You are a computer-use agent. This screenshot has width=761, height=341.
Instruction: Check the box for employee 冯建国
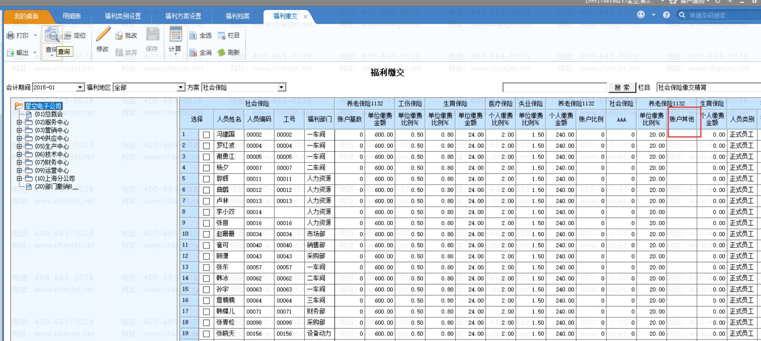click(x=206, y=135)
